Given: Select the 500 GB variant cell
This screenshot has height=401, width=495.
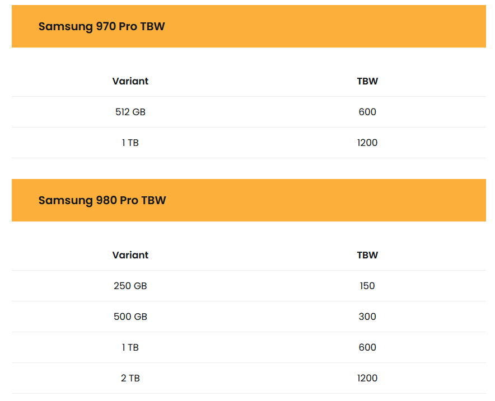Looking at the screenshot, I should point(130,317).
